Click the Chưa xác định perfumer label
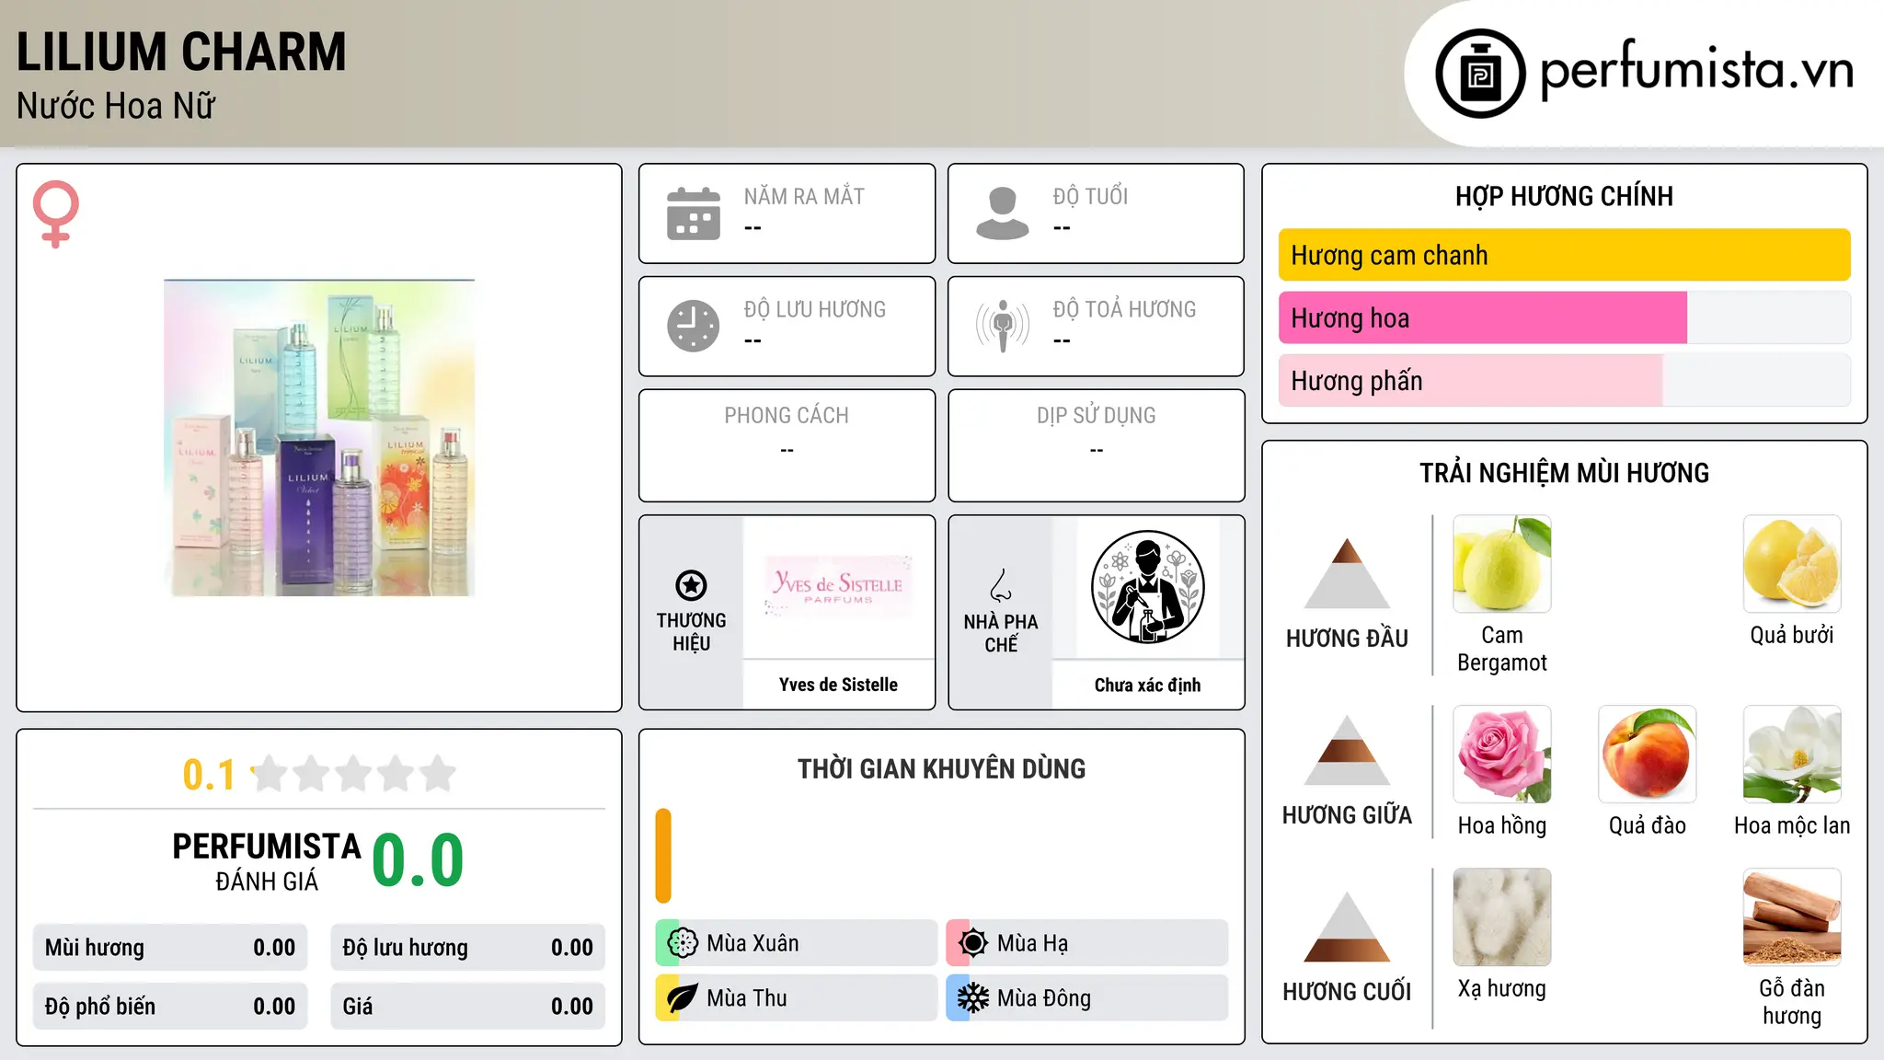 (1147, 685)
